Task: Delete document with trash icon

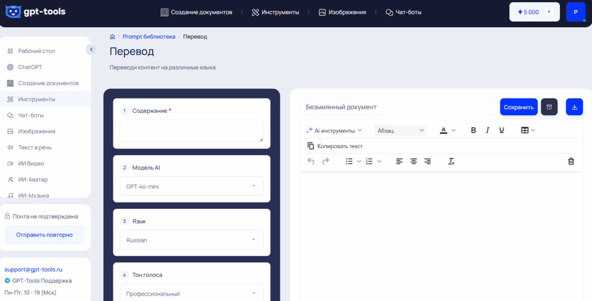Action: [571, 161]
